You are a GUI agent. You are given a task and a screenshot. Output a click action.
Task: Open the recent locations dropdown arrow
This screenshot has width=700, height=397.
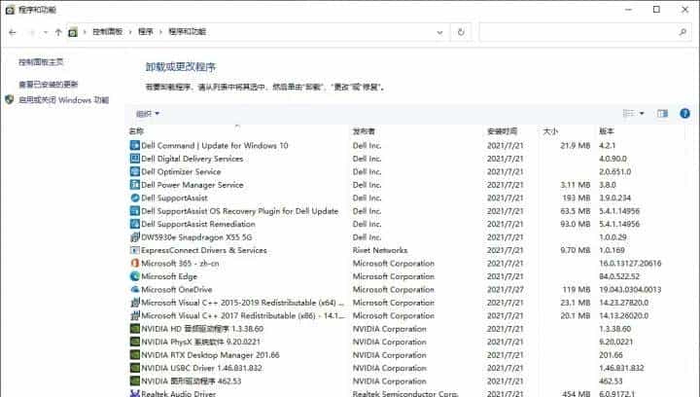pyautogui.click(x=46, y=32)
